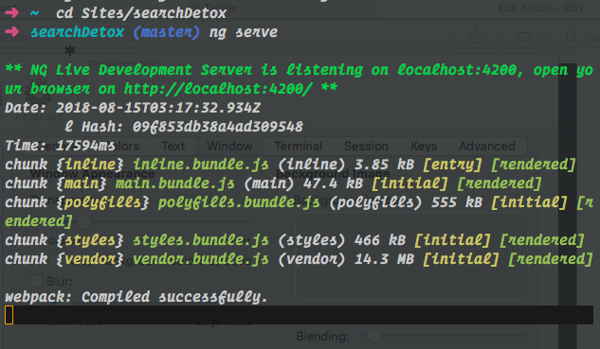
Task: Switch to the 'Edit Article - DEV' browser tab
Action: [541, 8]
